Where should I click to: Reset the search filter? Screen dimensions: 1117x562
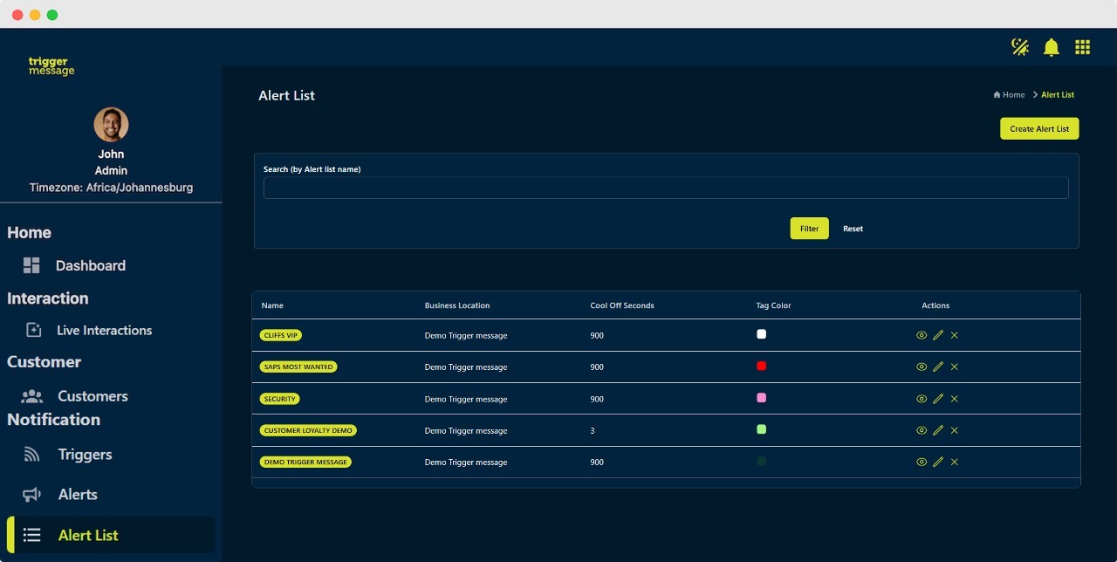(853, 229)
